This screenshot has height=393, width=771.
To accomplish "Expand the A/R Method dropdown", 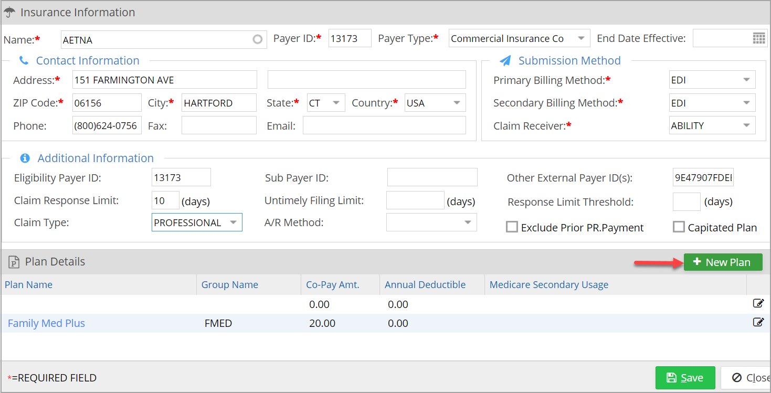I will tap(431, 222).
